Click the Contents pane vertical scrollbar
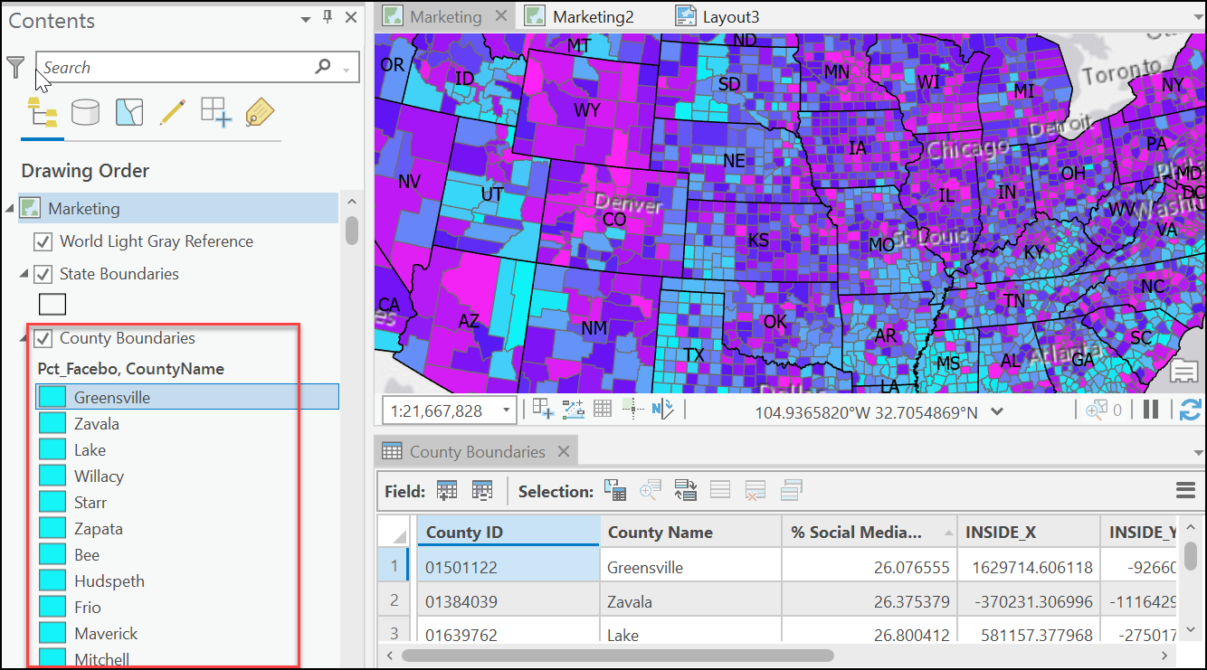This screenshot has height=670, width=1207. tap(352, 231)
